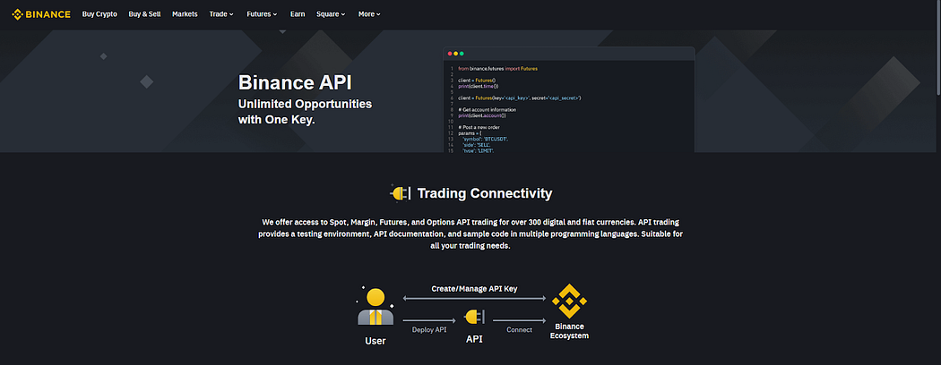Click the 'API' label under plug
941x365 pixels.
pyautogui.click(x=474, y=339)
